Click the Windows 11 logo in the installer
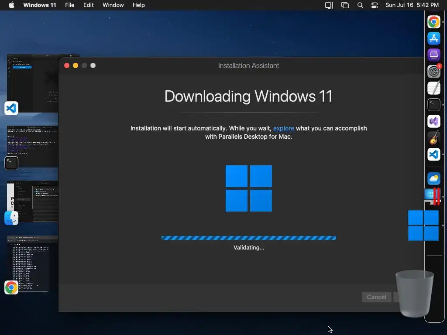This screenshot has height=335, width=447. point(248,188)
